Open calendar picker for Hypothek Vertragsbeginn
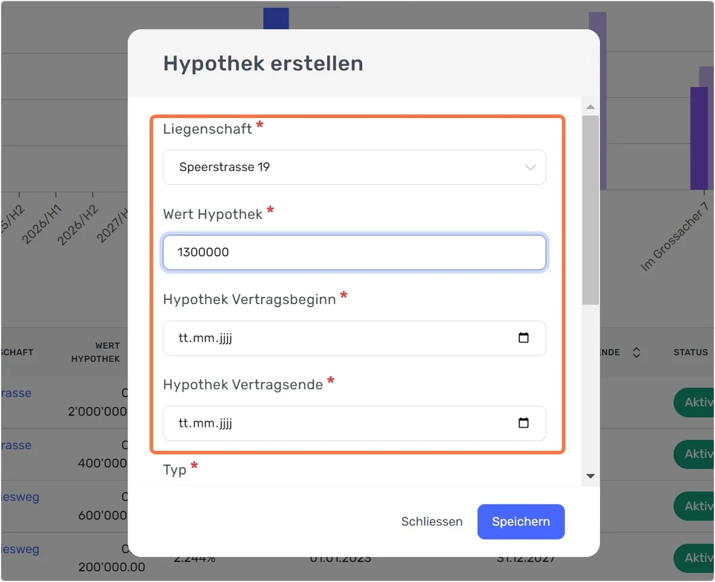Image resolution: width=715 pixels, height=582 pixels. [x=523, y=338]
